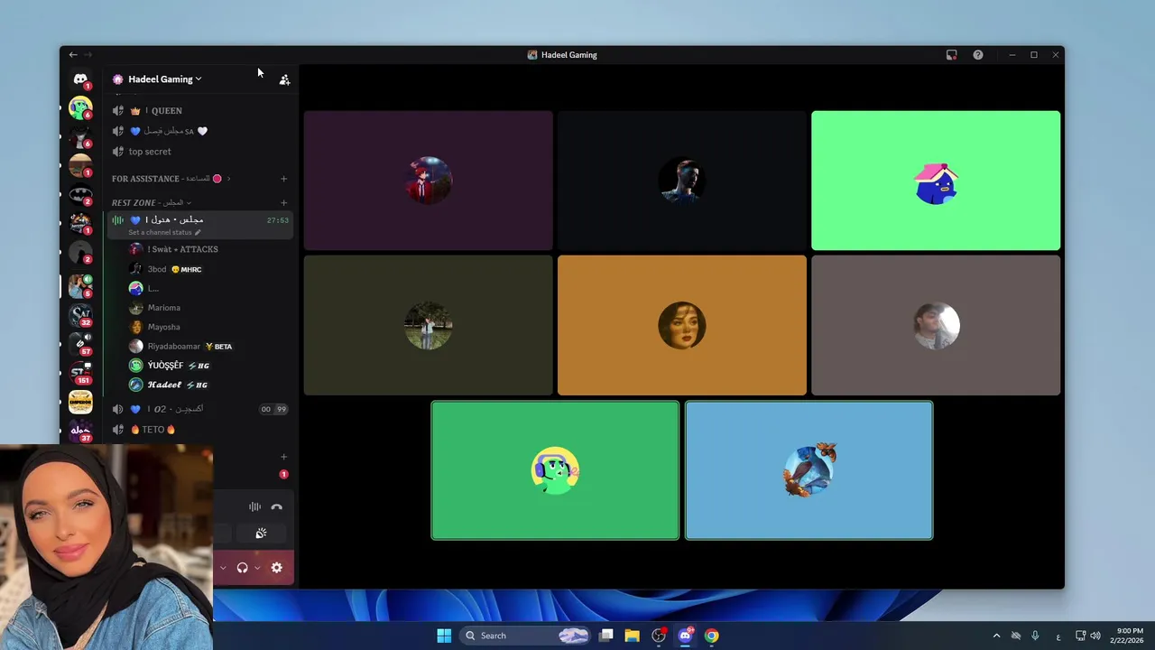The height and width of the screenshot is (650, 1155).
Task: Open the game controller avatar server with badge 5
Action: [x=80, y=286]
